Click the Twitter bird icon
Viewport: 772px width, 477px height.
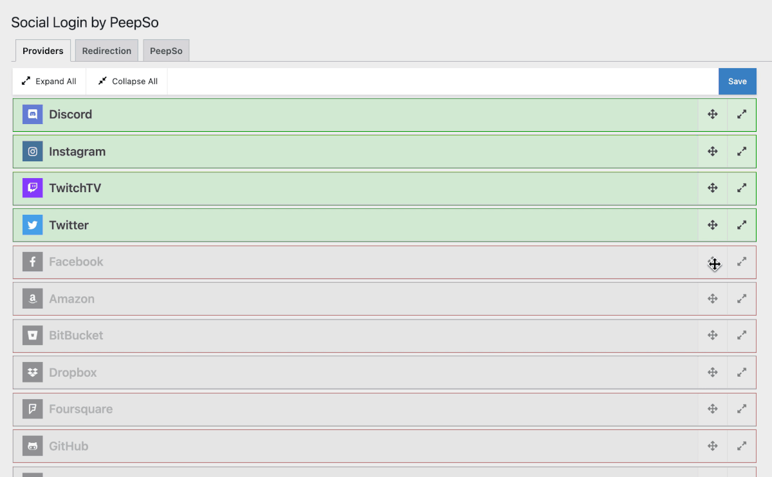point(33,225)
